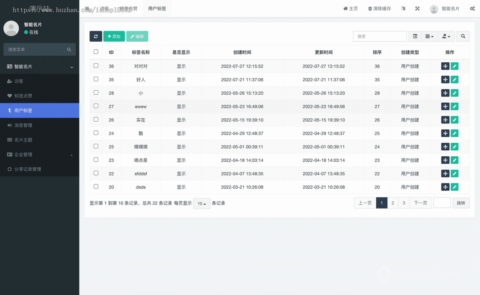Click the edit pencil icon for record ID 36

[454, 66]
